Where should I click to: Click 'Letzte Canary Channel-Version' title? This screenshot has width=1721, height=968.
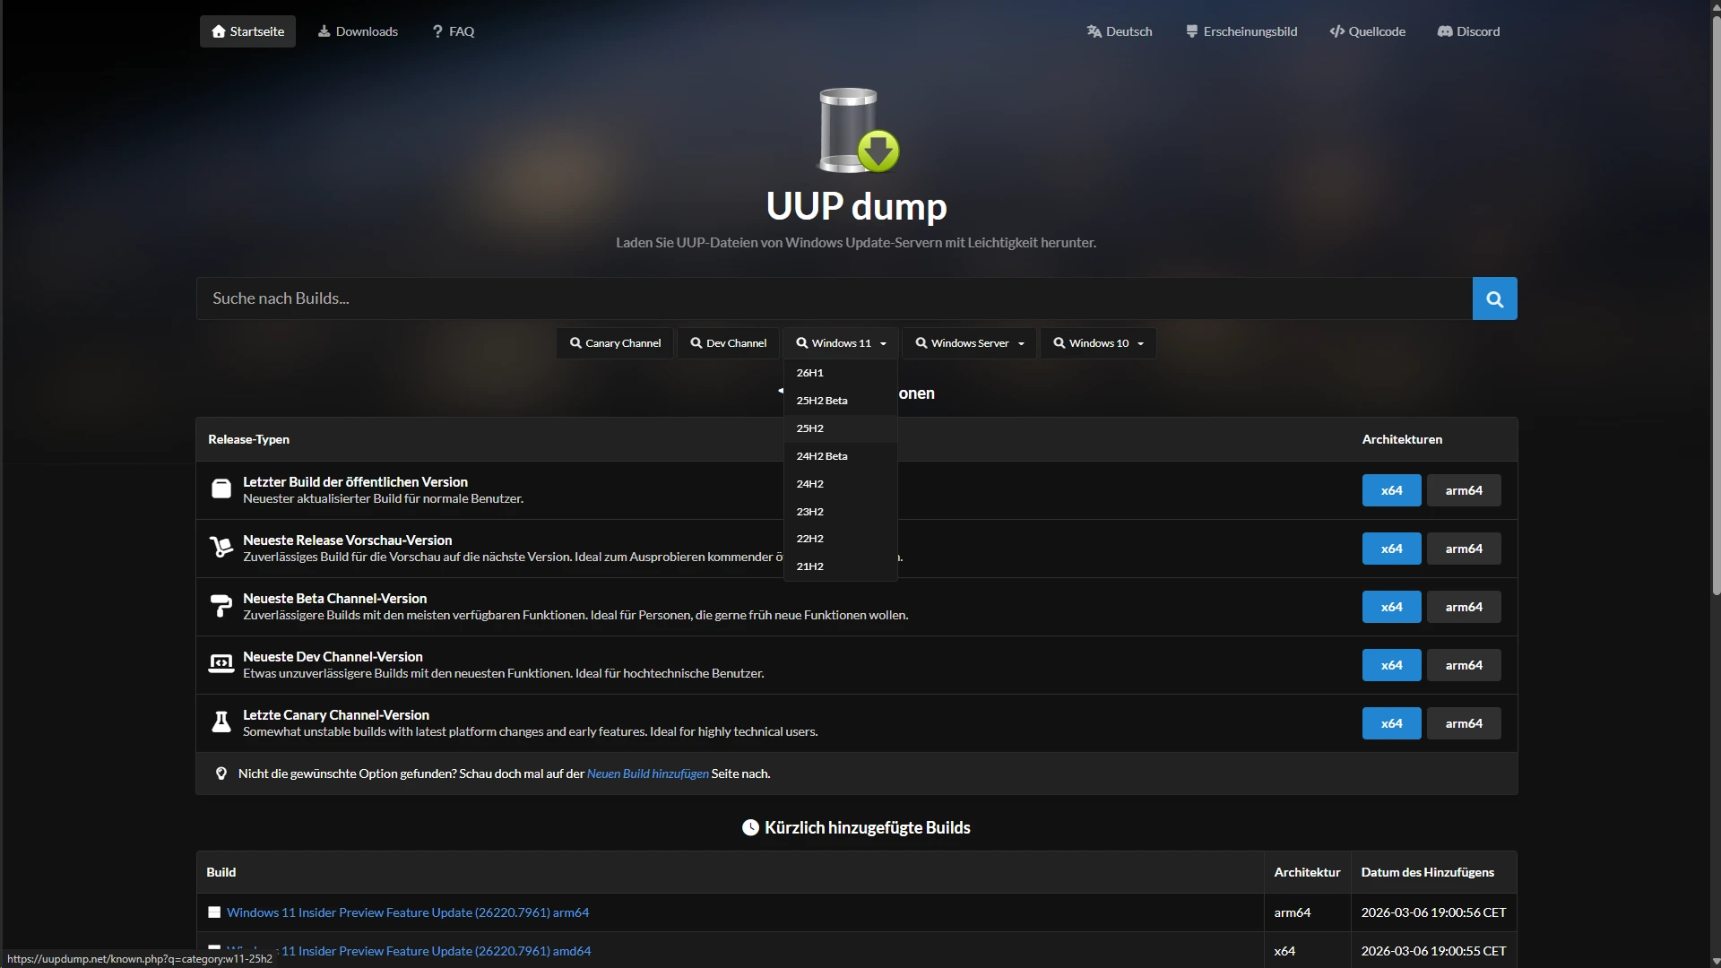coord(336,715)
